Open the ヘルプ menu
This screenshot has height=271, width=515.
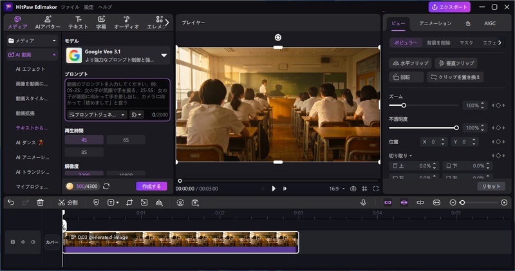click(x=105, y=7)
